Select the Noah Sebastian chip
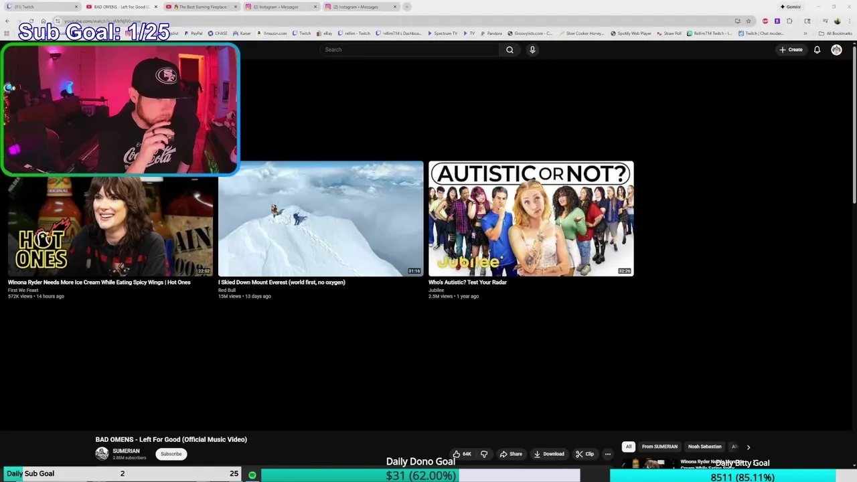Image resolution: width=857 pixels, height=482 pixels. click(x=704, y=447)
